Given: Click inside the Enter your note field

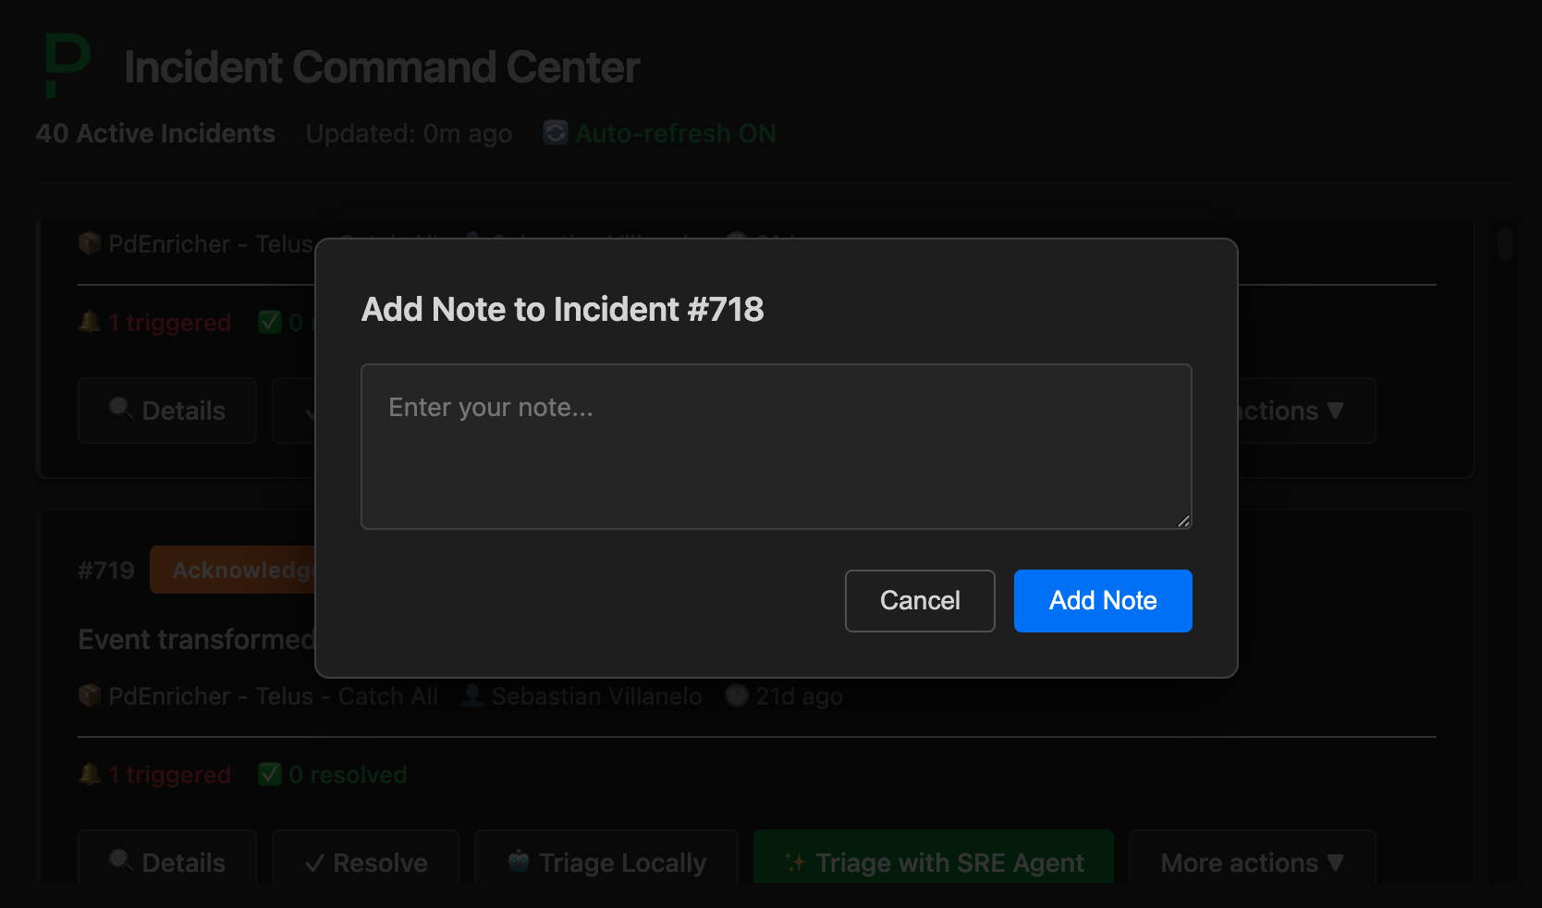Looking at the screenshot, I should click(776, 447).
